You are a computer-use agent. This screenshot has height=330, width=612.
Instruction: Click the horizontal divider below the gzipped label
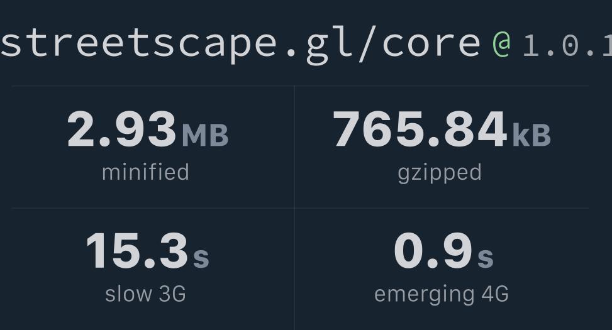(x=442, y=208)
